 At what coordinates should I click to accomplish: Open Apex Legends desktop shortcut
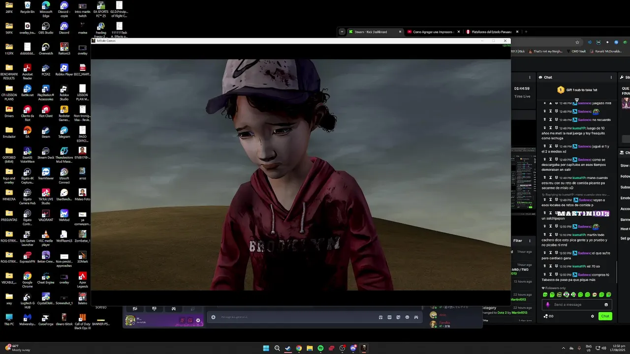(x=82, y=279)
